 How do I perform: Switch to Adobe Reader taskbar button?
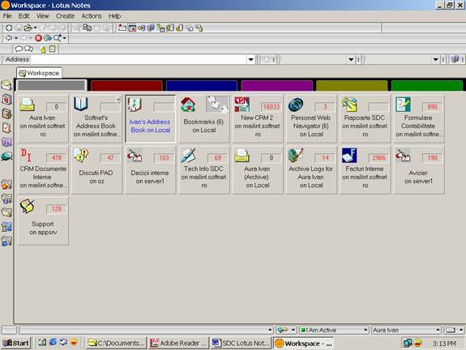click(178, 344)
